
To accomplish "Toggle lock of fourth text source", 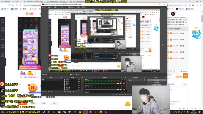I will click(81, 86).
